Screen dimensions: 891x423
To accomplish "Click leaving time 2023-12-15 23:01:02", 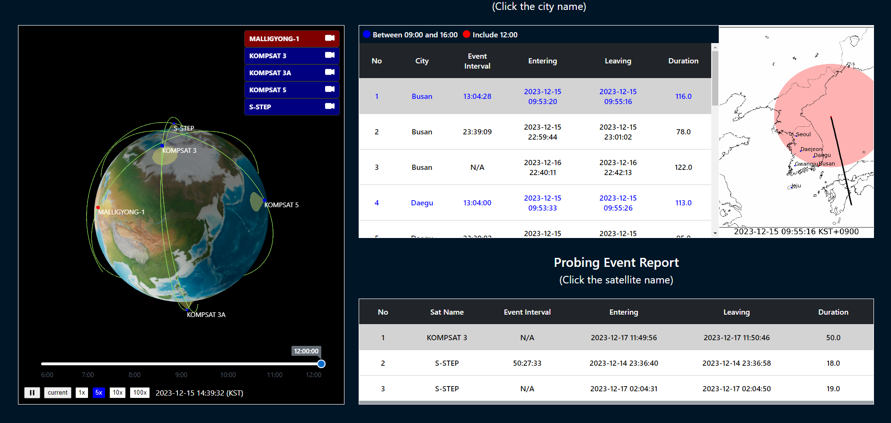I will point(618,132).
